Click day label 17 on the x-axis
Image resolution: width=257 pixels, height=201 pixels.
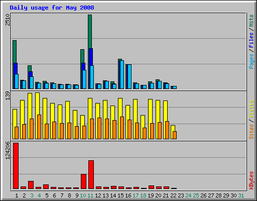[136, 195]
